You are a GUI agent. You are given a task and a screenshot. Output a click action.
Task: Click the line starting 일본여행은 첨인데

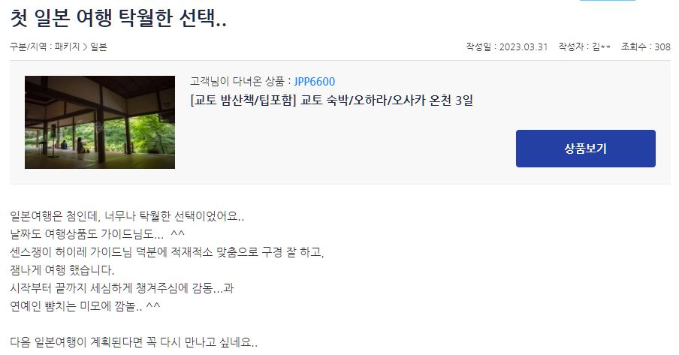coord(127,215)
